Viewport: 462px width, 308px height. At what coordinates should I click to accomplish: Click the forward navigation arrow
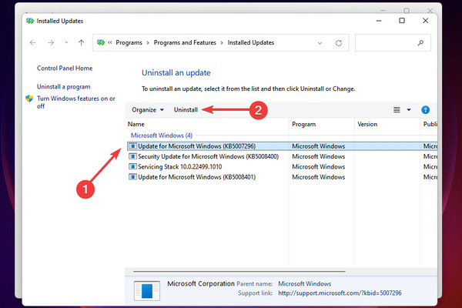pos(51,43)
